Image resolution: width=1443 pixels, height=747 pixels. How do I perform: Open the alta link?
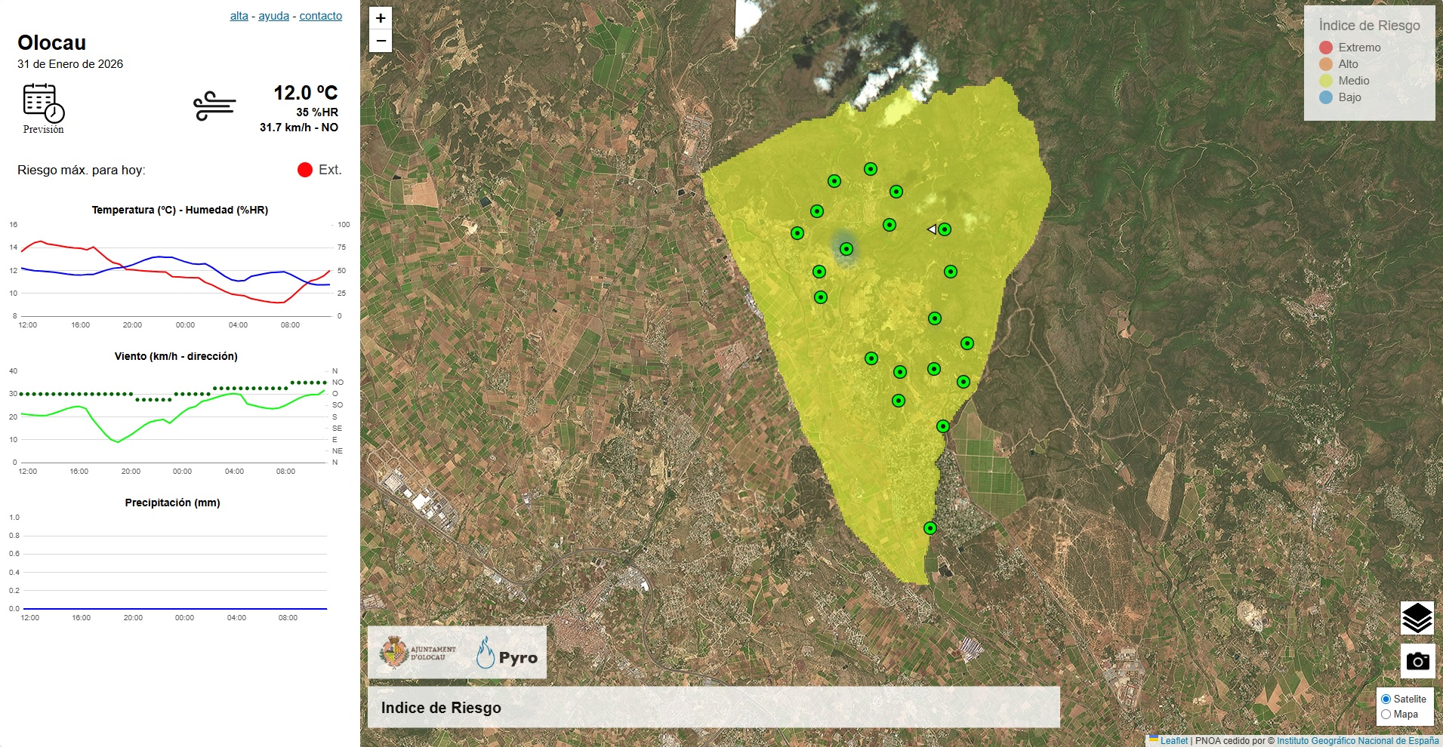(x=239, y=16)
